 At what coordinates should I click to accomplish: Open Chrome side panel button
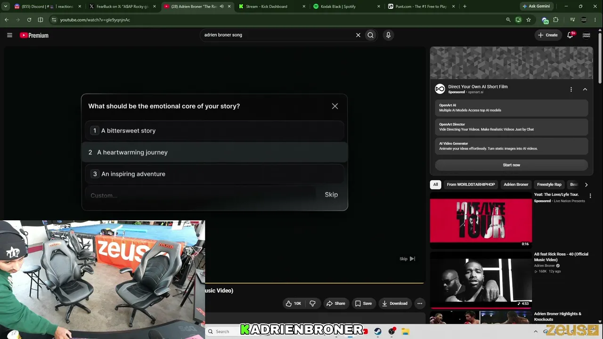click(x=41, y=20)
